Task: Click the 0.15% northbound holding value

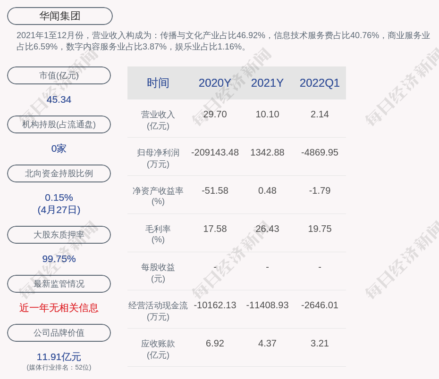Action: 59,198
